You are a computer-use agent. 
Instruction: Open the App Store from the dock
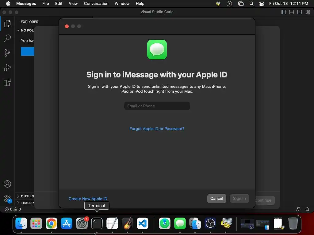(67, 223)
